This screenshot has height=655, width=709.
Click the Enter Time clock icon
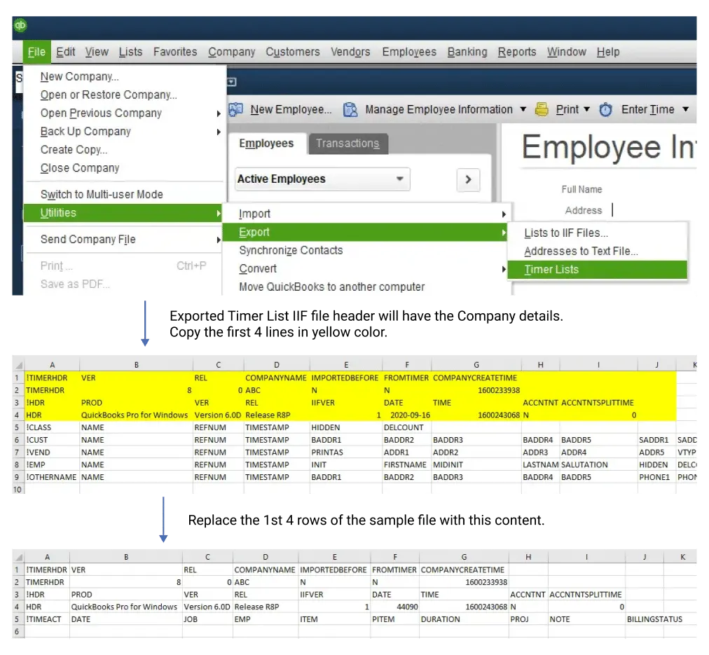[605, 109]
